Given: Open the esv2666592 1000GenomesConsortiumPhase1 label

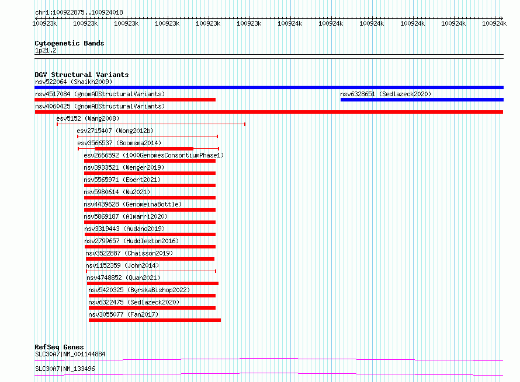Looking at the screenshot, I should tap(154, 155).
